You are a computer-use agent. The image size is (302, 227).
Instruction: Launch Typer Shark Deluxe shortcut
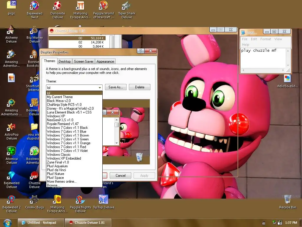127,10
